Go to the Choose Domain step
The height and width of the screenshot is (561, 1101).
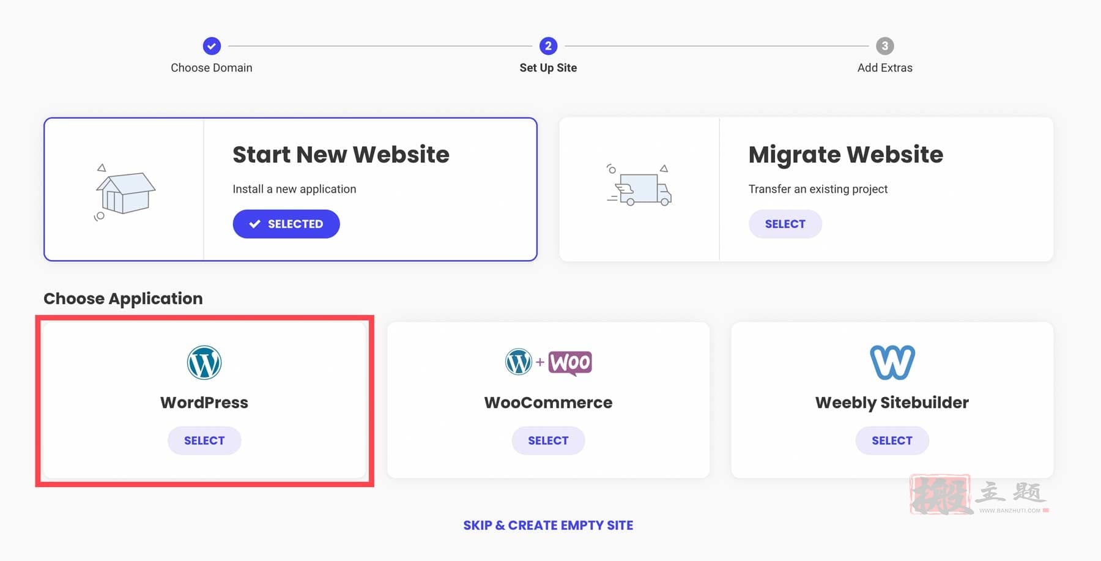[212, 68]
